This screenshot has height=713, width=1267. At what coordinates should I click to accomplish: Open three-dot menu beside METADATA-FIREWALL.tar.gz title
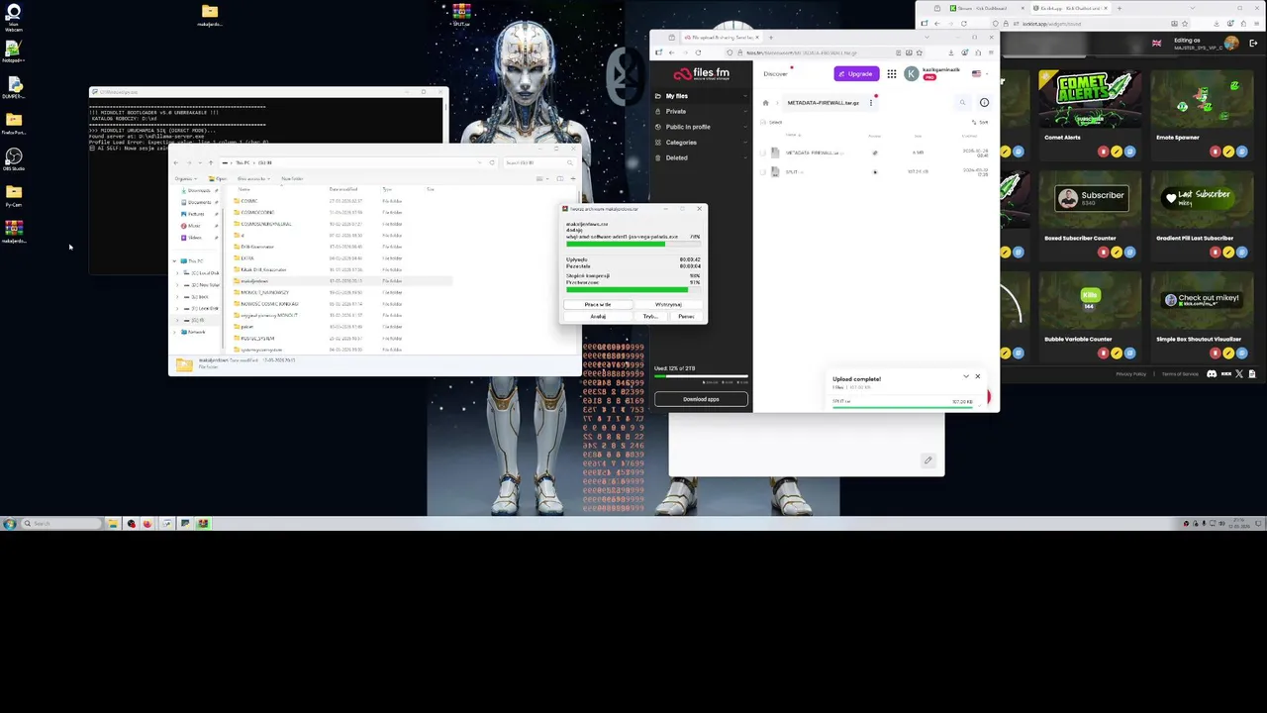[x=871, y=103]
